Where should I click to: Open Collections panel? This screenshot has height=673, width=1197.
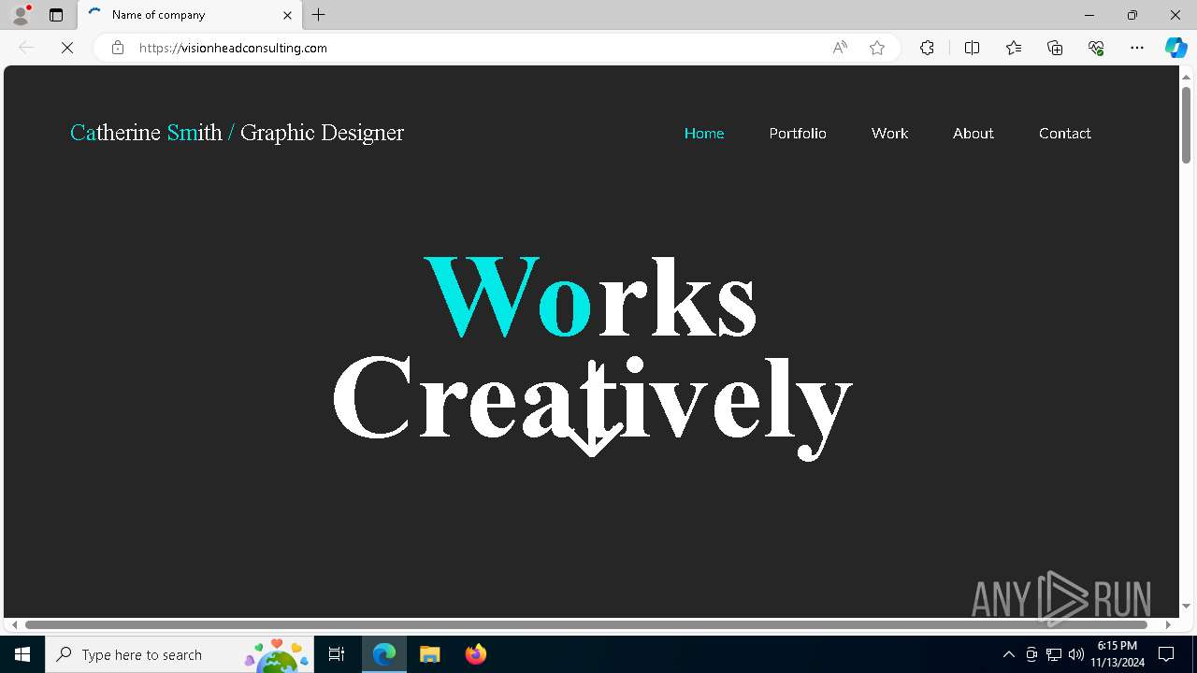pos(1055,48)
